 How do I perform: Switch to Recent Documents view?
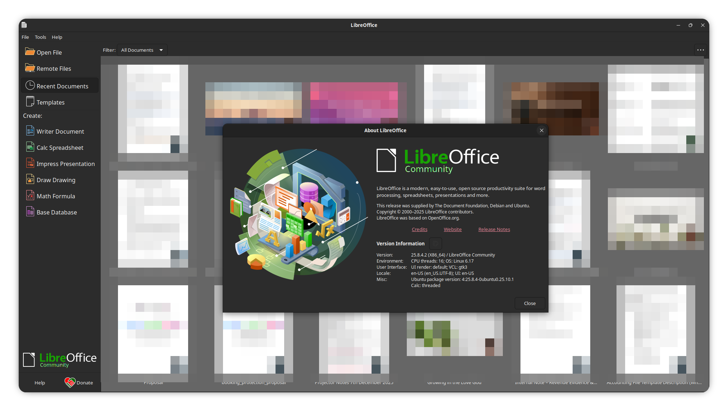click(x=62, y=86)
